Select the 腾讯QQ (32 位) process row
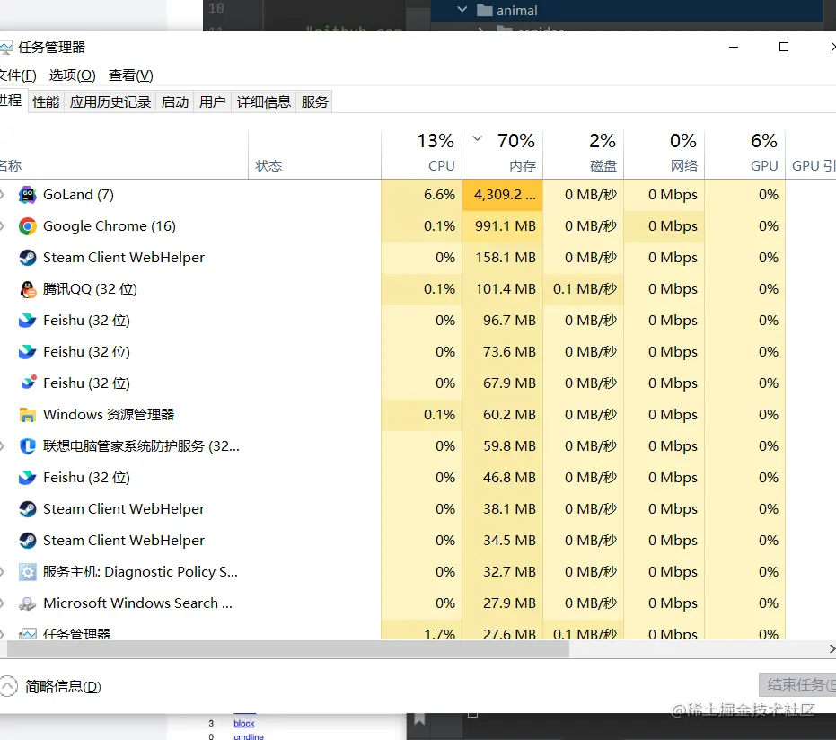 click(392, 289)
